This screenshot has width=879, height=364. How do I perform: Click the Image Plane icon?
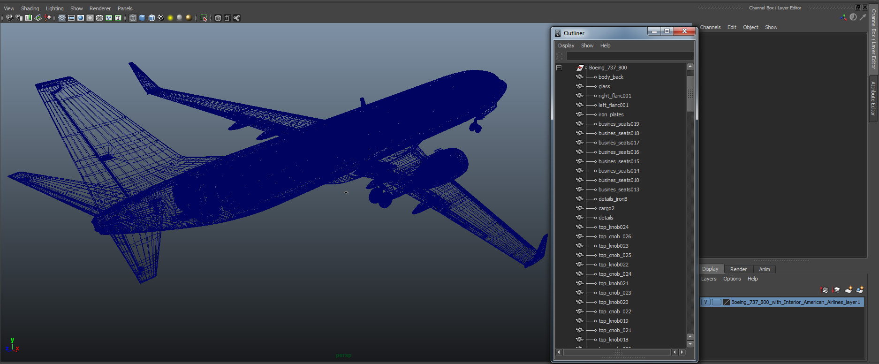pyautogui.click(x=38, y=18)
